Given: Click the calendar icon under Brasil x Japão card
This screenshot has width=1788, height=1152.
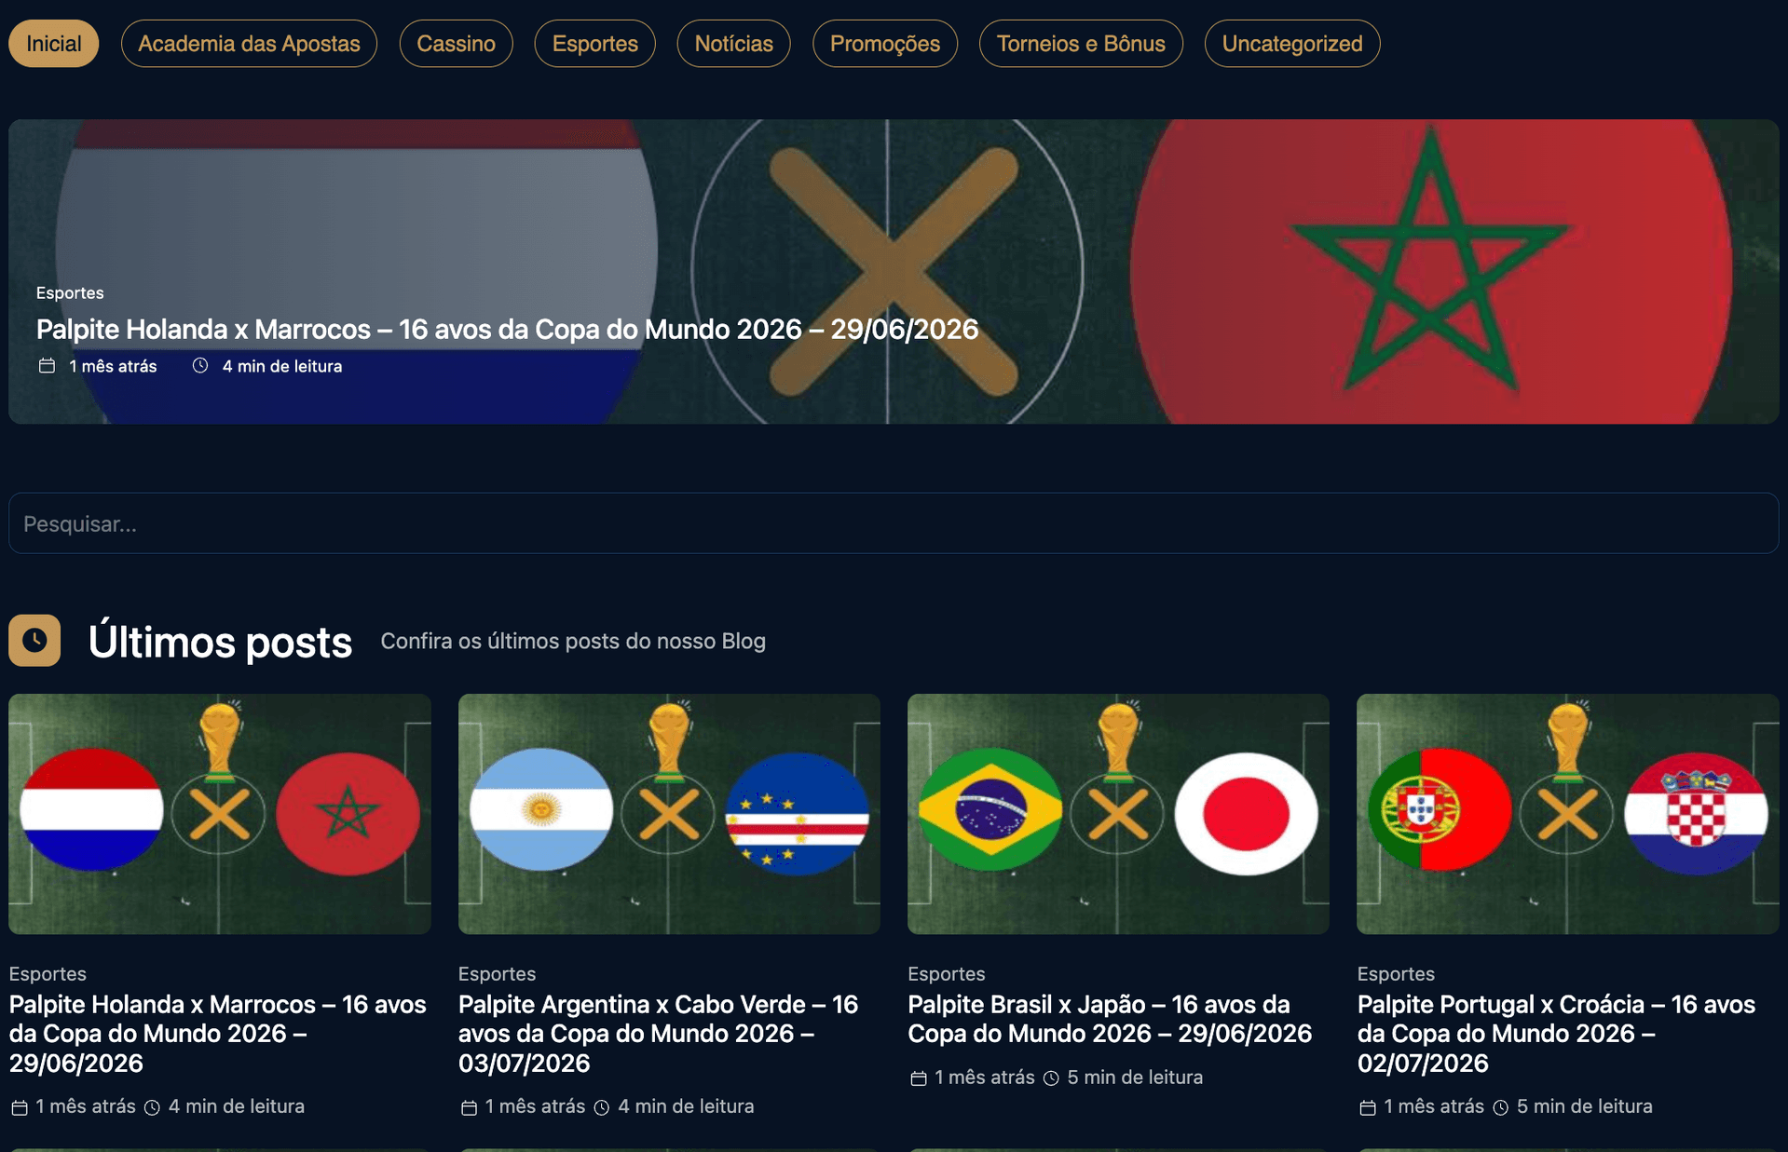Looking at the screenshot, I should coord(918,1078).
